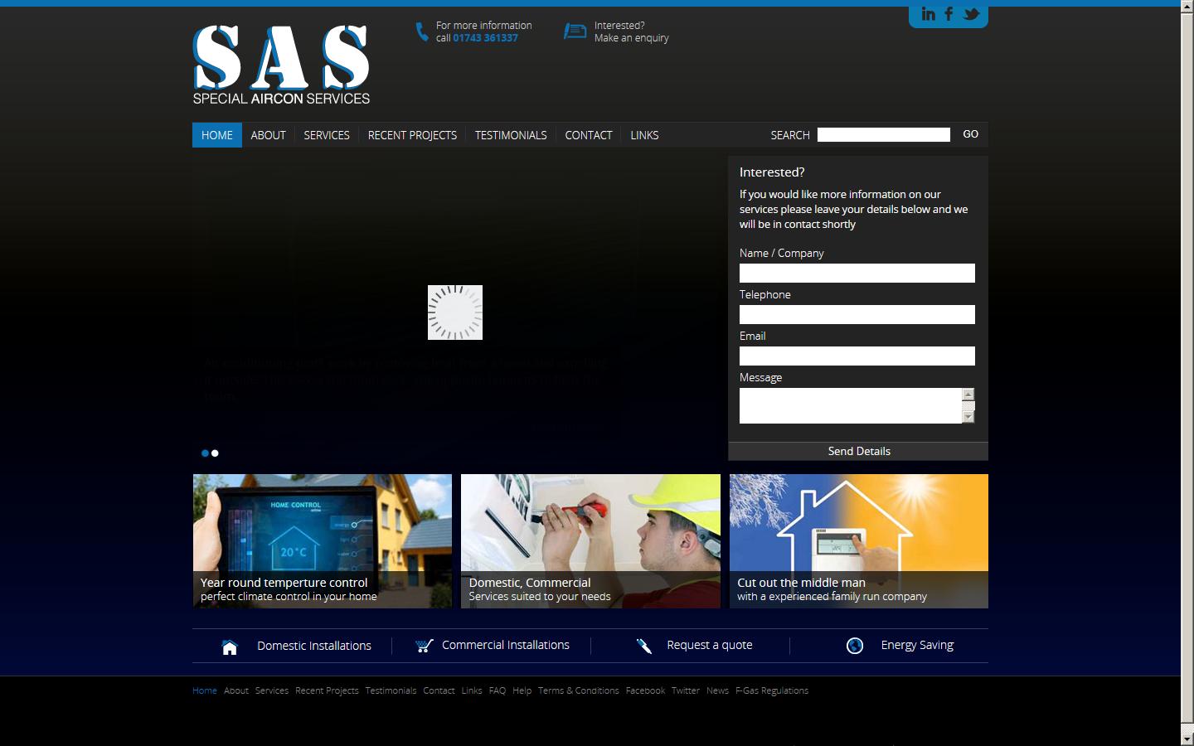Select the Domestic Installations house icon
The height and width of the screenshot is (746, 1194).
(229, 647)
